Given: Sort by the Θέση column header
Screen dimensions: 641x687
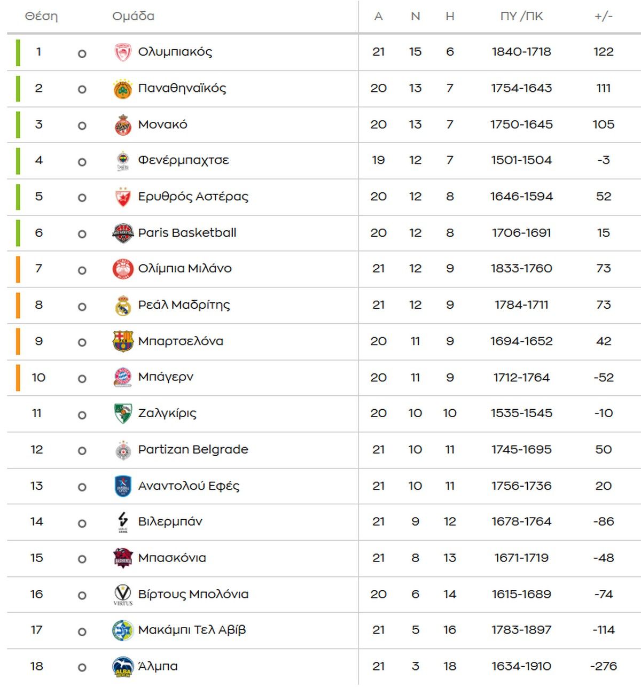Looking at the screenshot, I should (x=41, y=17).
